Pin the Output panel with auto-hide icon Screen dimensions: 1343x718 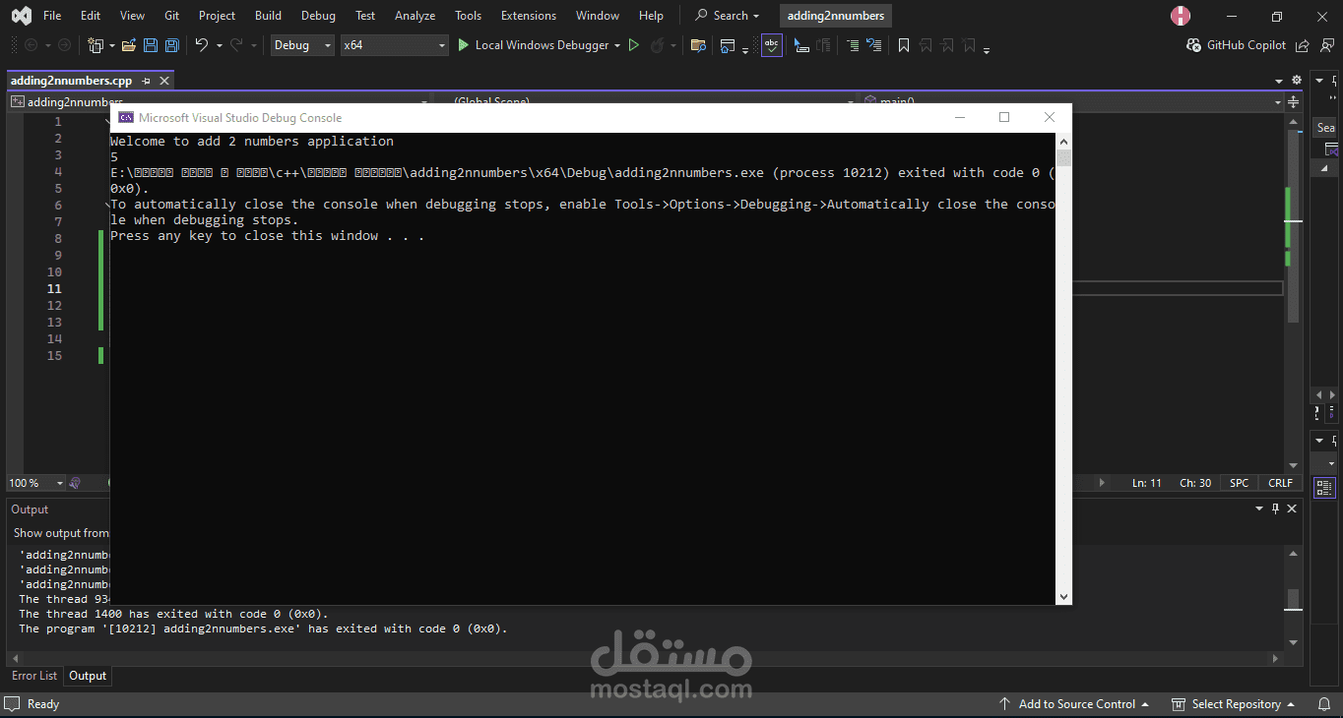point(1275,509)
